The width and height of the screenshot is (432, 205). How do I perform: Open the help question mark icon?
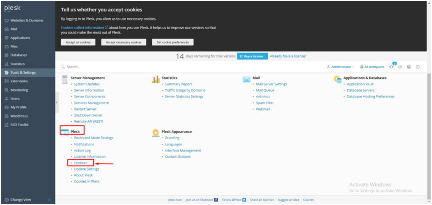(x=417, y=67)
